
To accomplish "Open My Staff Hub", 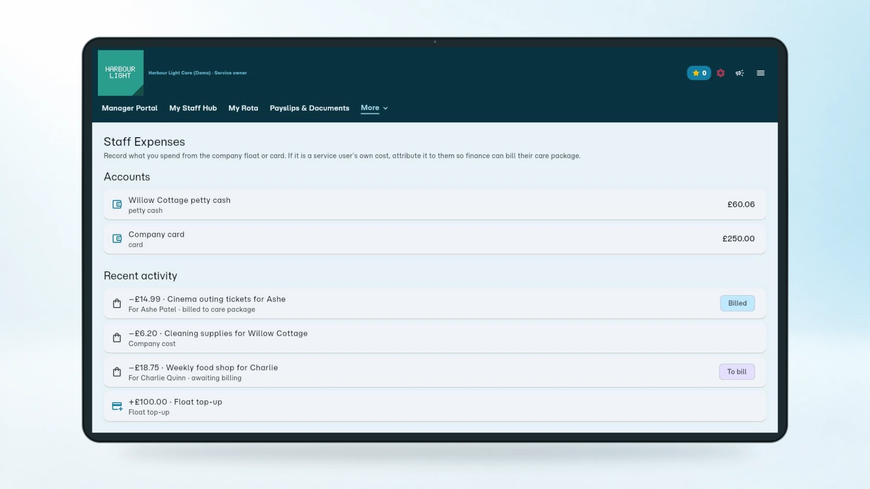I will pos(193,108).
